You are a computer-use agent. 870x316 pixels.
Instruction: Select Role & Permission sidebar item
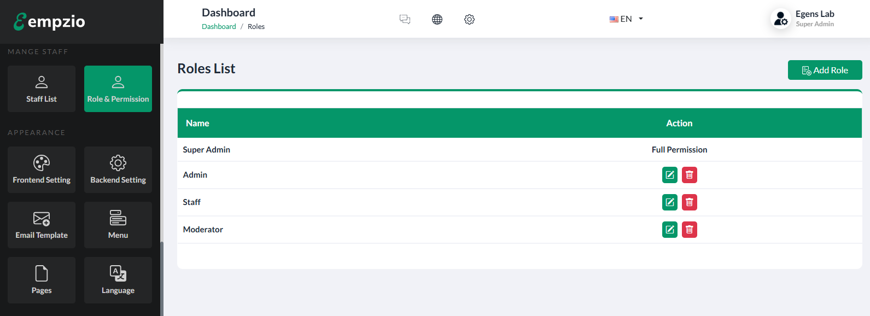(118, 89)
